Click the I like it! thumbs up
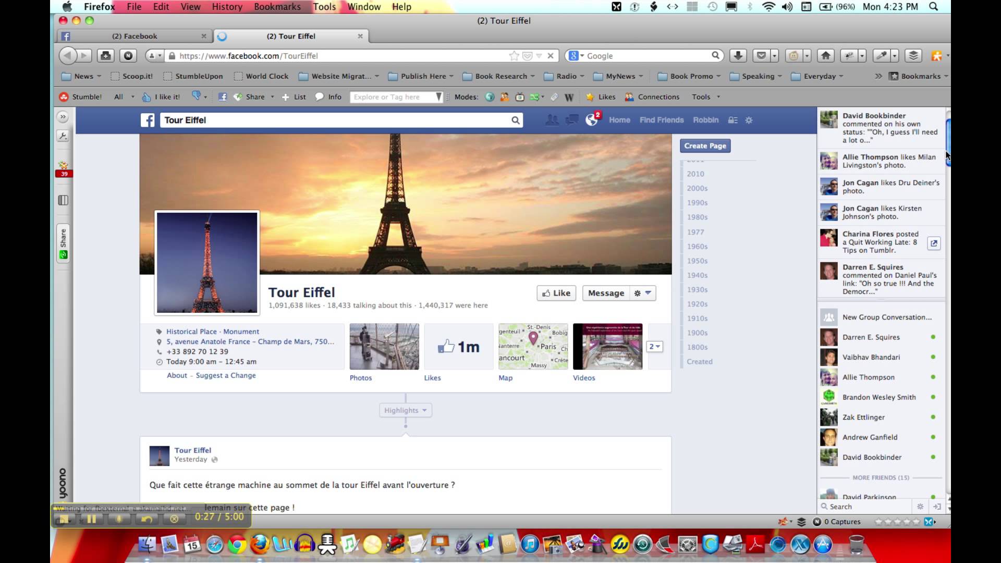The height and width of the screenshot is (563, 1001). (x=161, y=97)
